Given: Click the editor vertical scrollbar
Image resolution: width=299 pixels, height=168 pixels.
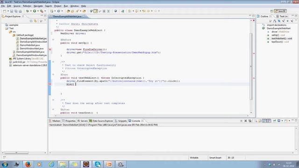Looking at the screenshot, I should (251, 66).
